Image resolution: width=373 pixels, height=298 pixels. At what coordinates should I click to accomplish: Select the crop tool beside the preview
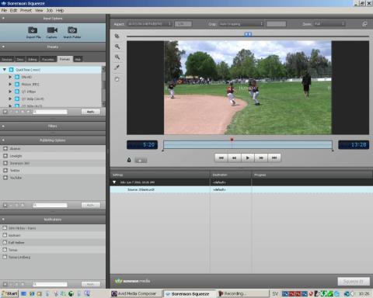(117, 36)
